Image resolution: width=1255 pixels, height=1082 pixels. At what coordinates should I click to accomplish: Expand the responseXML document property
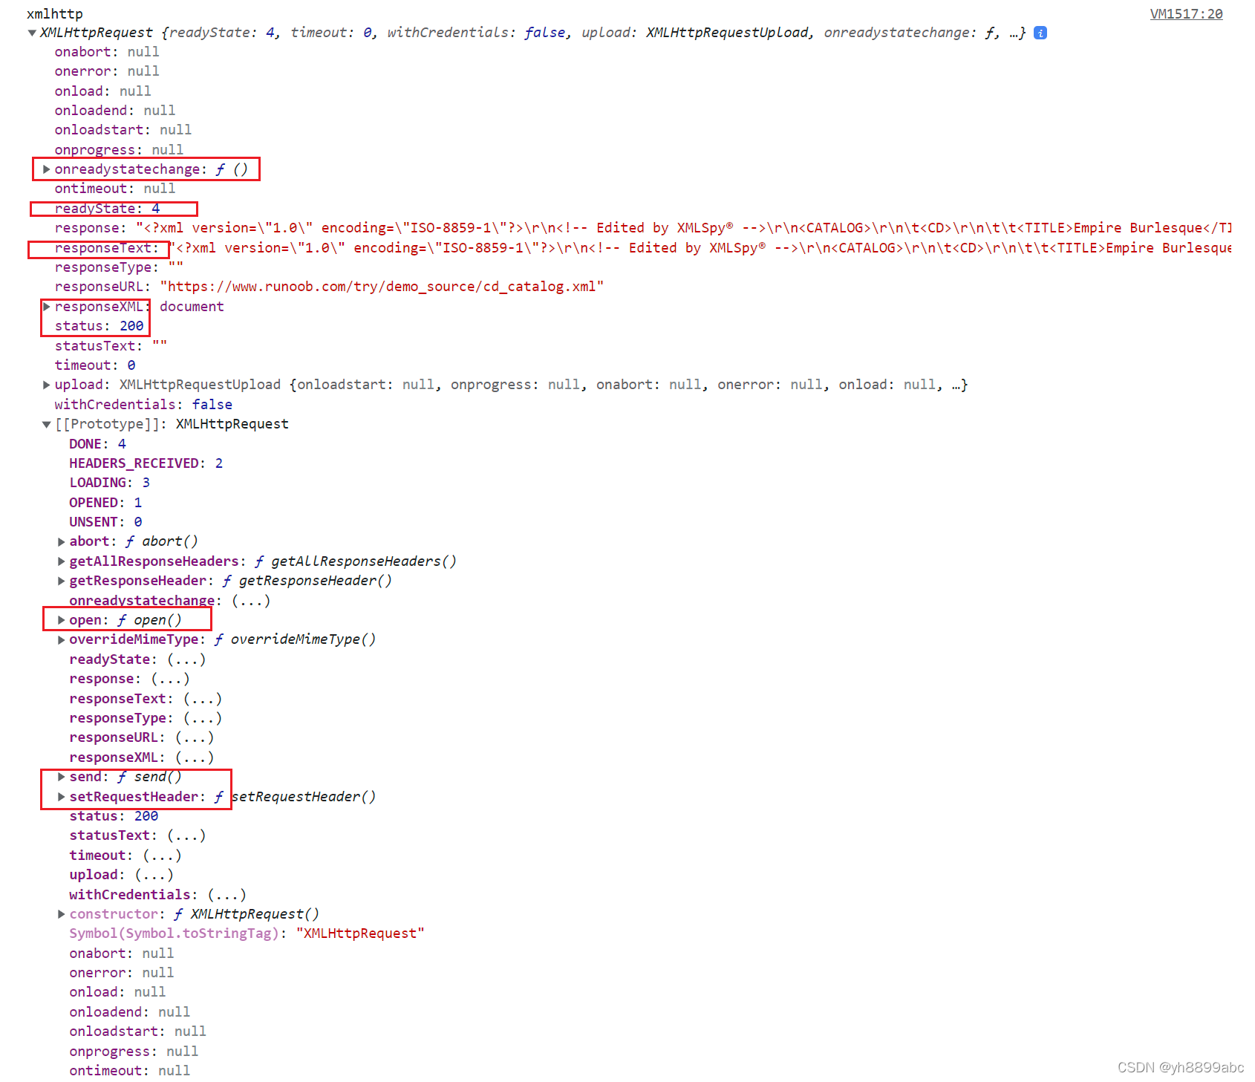pyautogui.click(x=46, y=306)
